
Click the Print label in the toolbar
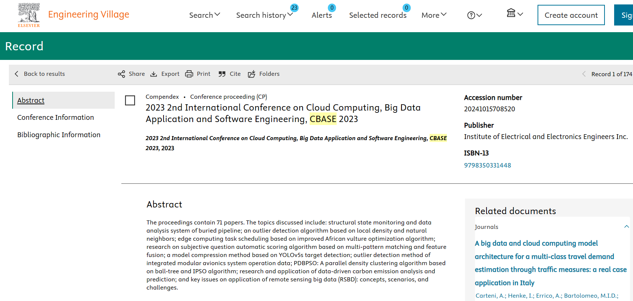point(203,74)
